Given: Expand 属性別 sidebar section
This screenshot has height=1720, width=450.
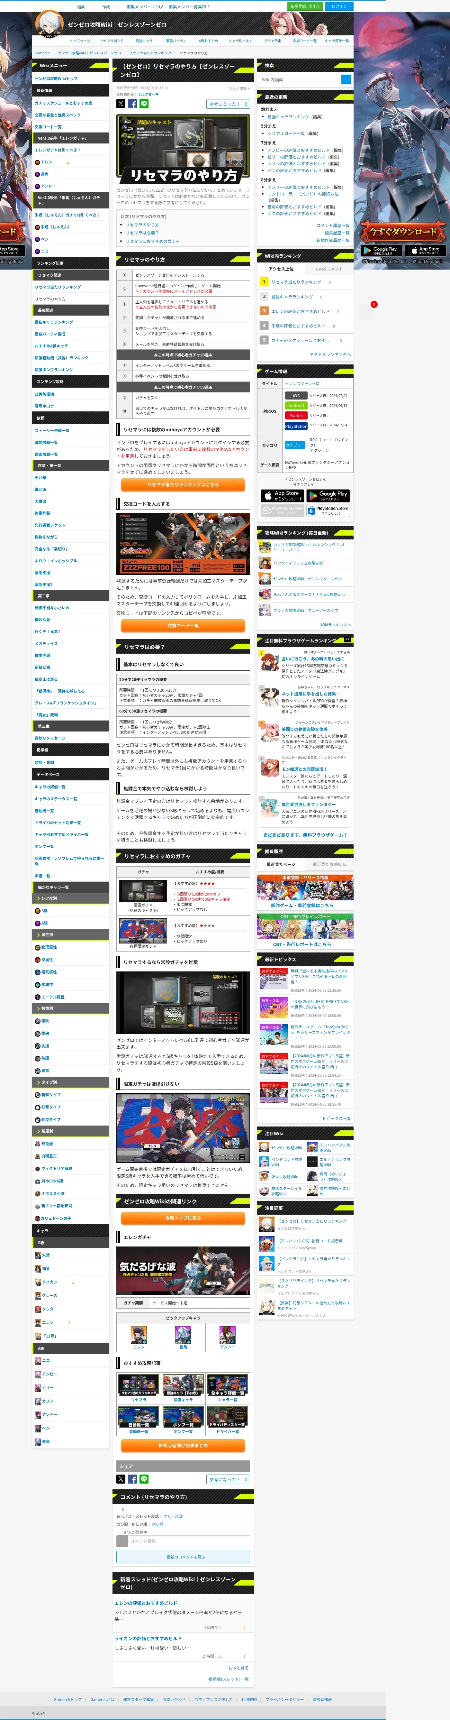Looking at the screenshot, I should (x=71, y=935).
